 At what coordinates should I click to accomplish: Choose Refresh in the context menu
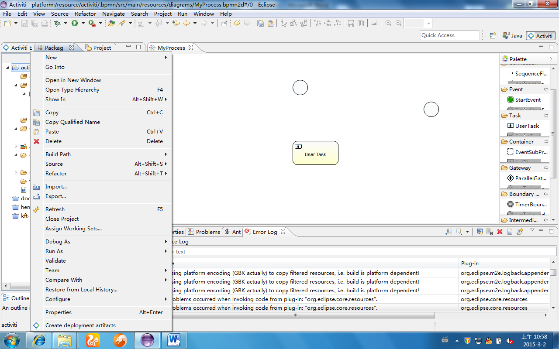pos(101,209)
